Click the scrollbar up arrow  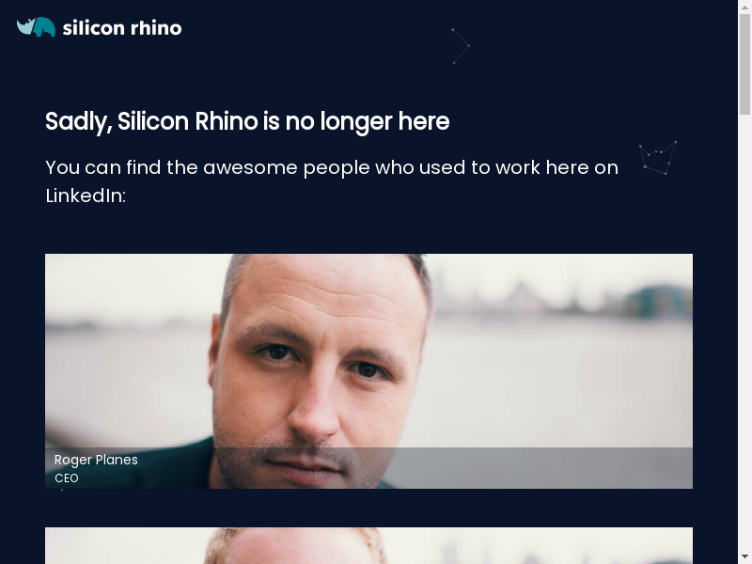coord(744,6)
